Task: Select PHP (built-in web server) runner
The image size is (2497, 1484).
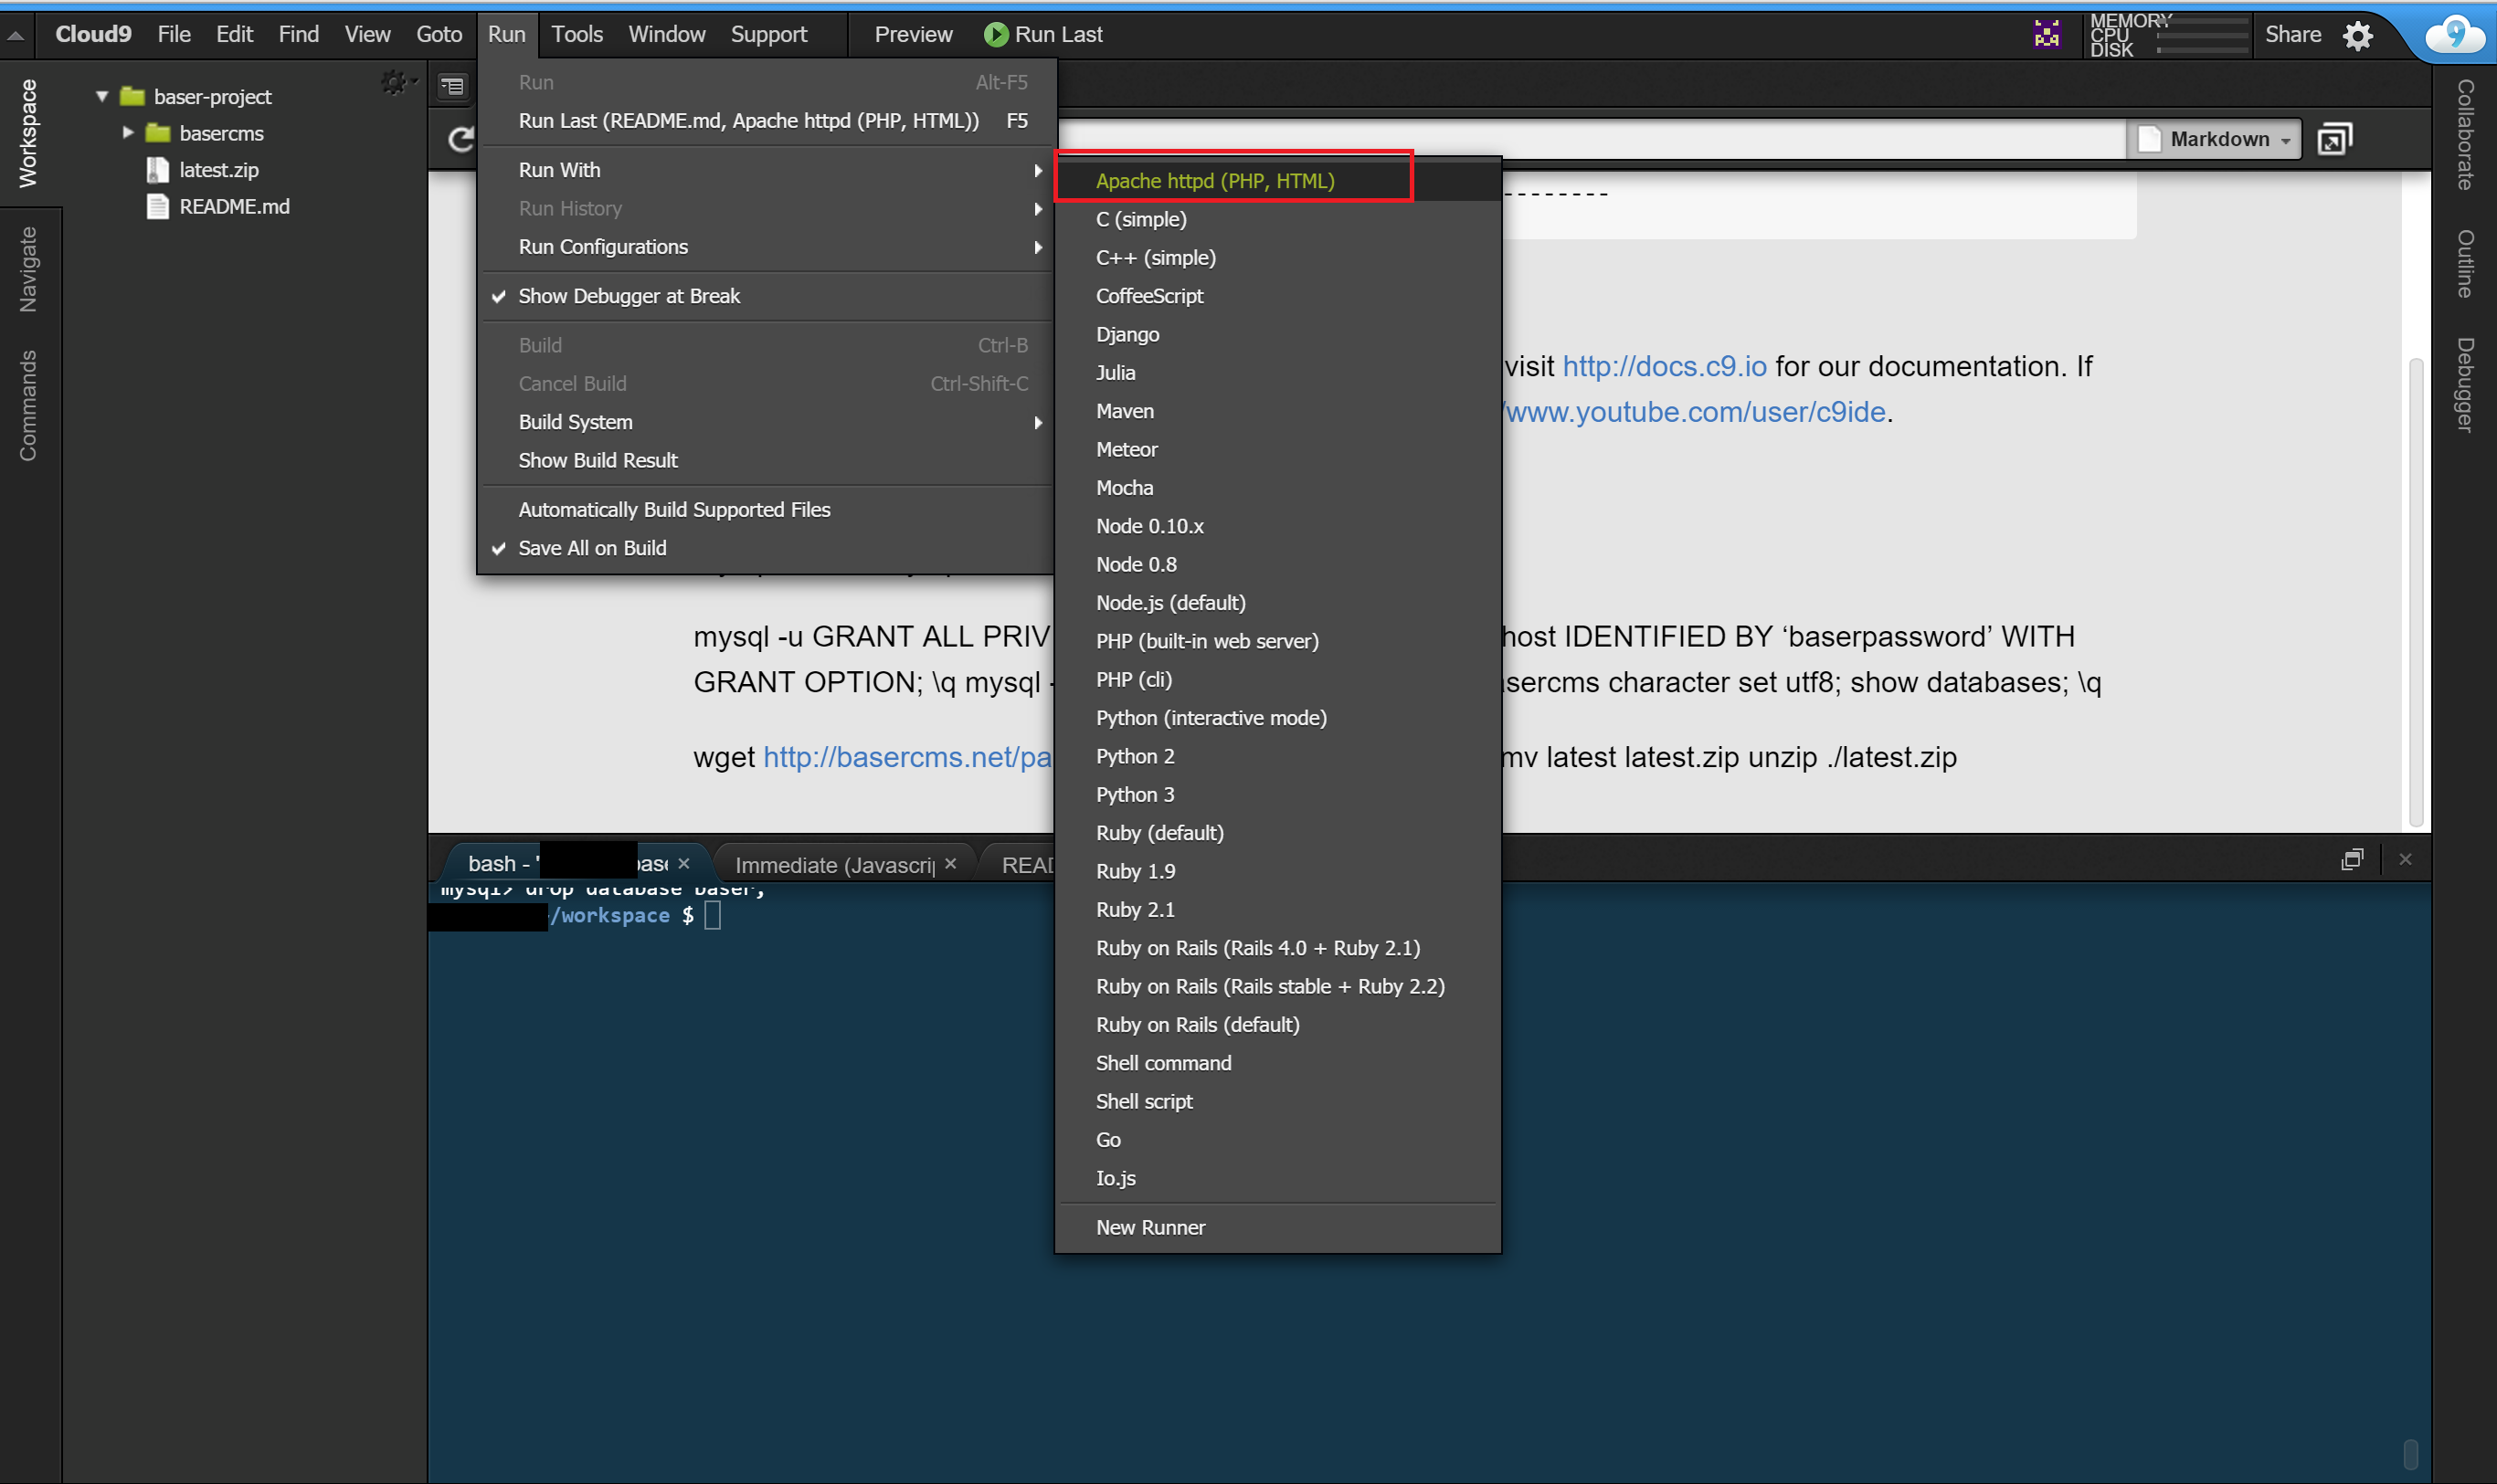Action: pos(1277,641)
